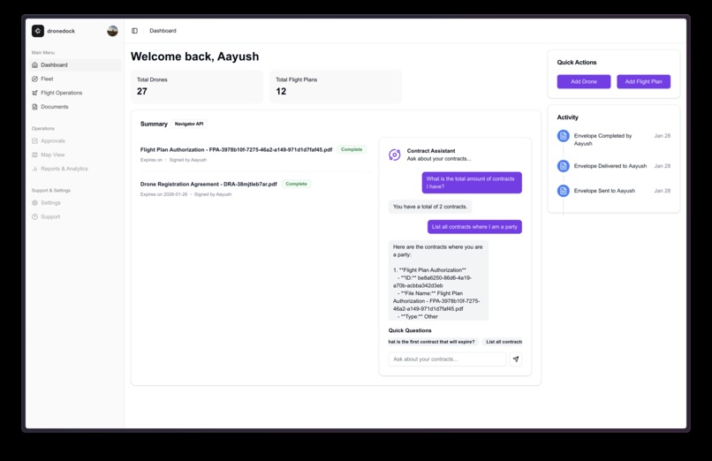Select Approvals in Operations section

click(75, 141)
